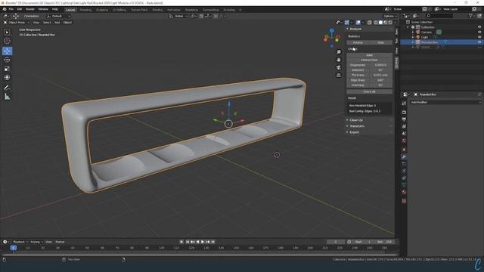Open the Modifier properties wrench tab
The width and height of the screenshot is (484, 272).
click(404, 156)
